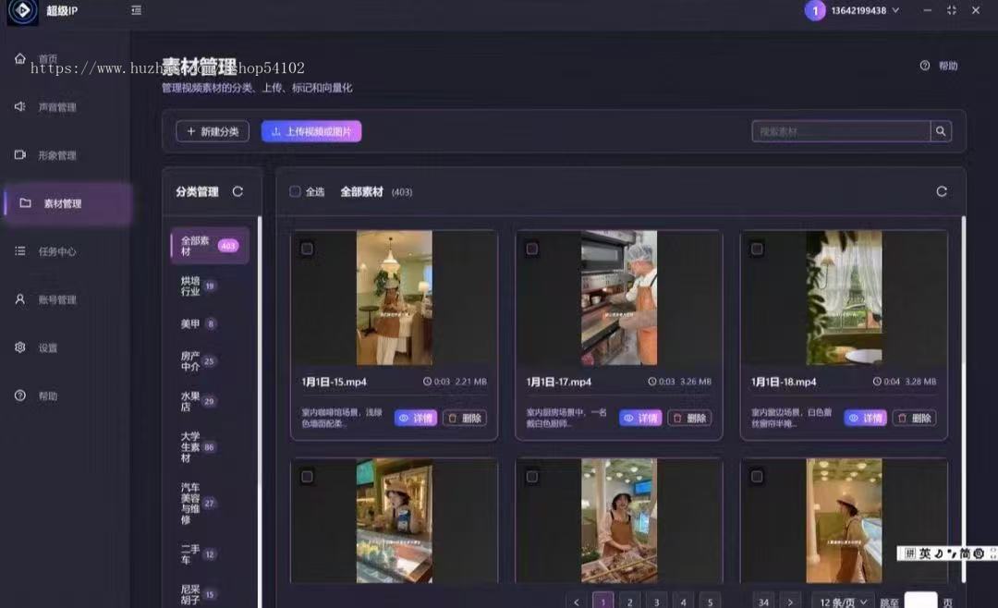The height and width of the screenshot is (608, 998).
Task: Check the 1月1日-18.mp4 checkbox
Action: click(x=757, y=249)
